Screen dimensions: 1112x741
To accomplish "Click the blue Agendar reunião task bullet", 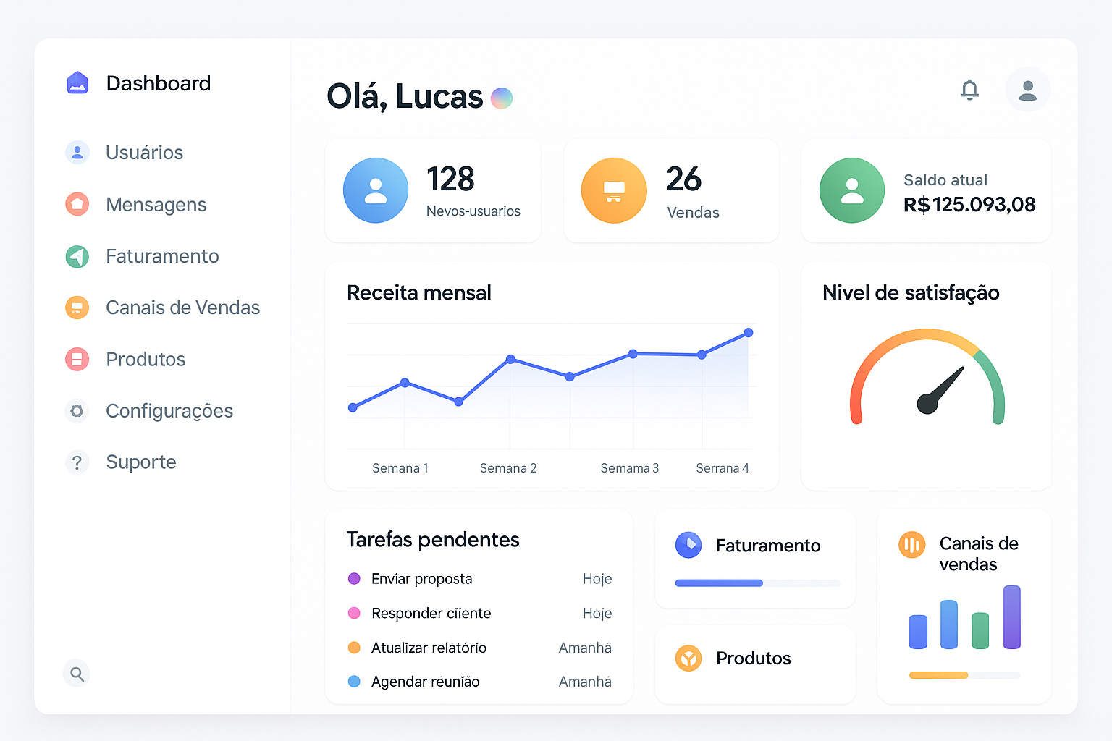I will click(354, 682).
